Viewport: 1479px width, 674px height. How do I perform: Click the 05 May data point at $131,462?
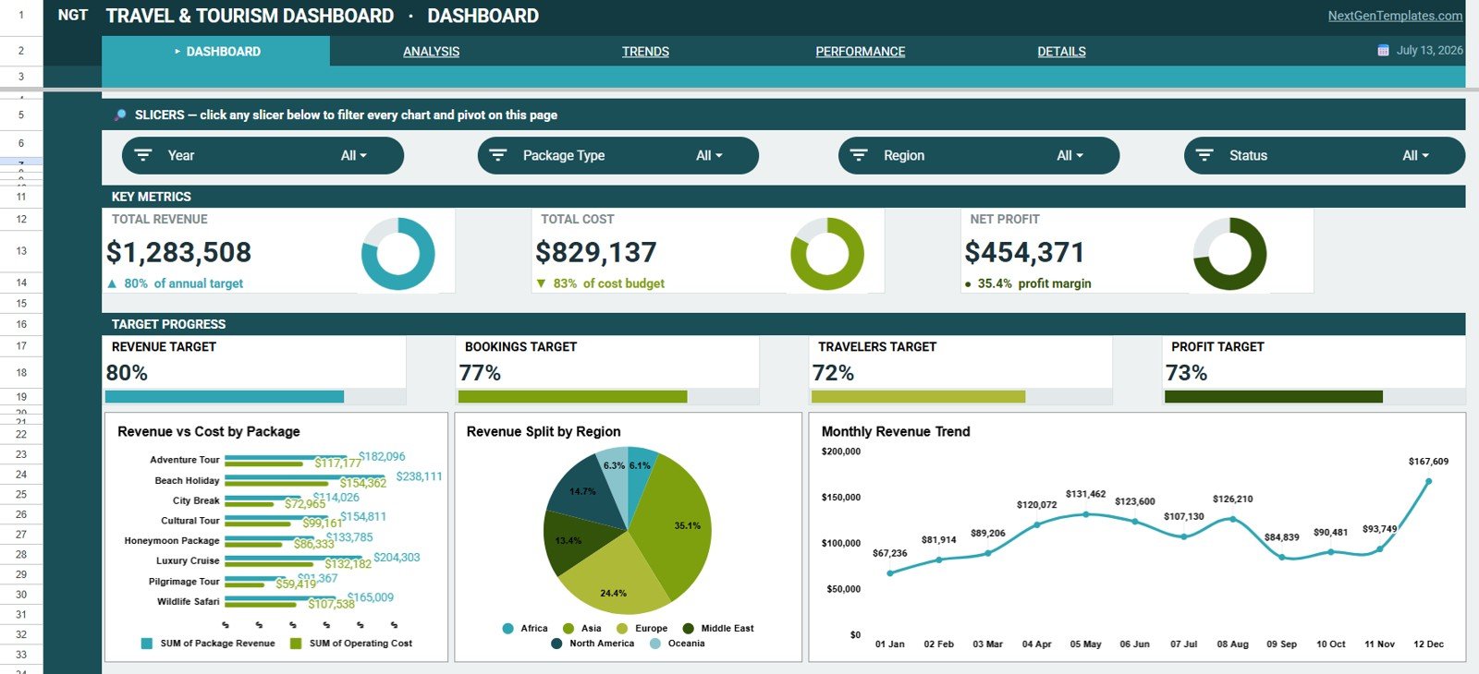coord(1085,514)
